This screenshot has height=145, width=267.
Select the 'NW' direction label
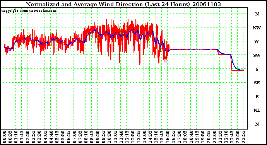click(x=257, y=28)
